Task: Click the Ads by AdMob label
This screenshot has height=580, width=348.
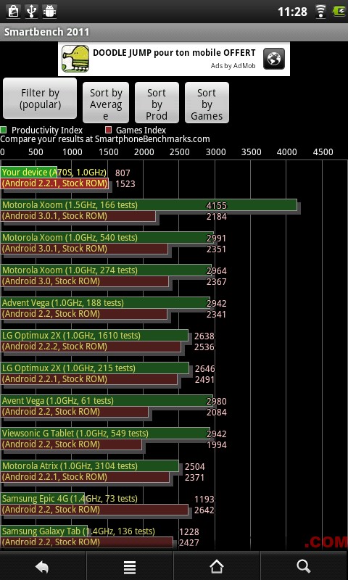Action: click(233, 66)
